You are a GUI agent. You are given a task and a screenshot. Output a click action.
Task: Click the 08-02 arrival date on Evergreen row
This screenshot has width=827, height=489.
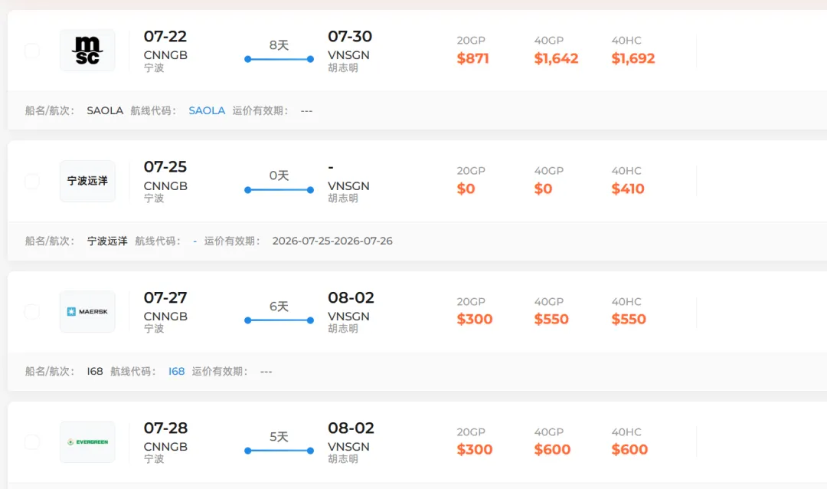(351, 428)
